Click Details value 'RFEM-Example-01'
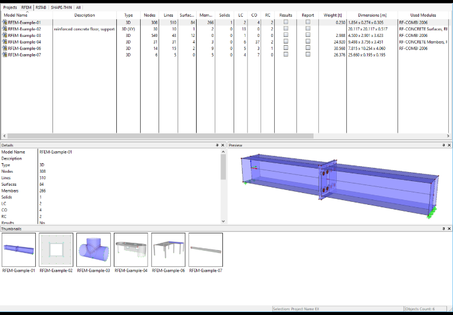The image size is (453, 315). [55, 152]
